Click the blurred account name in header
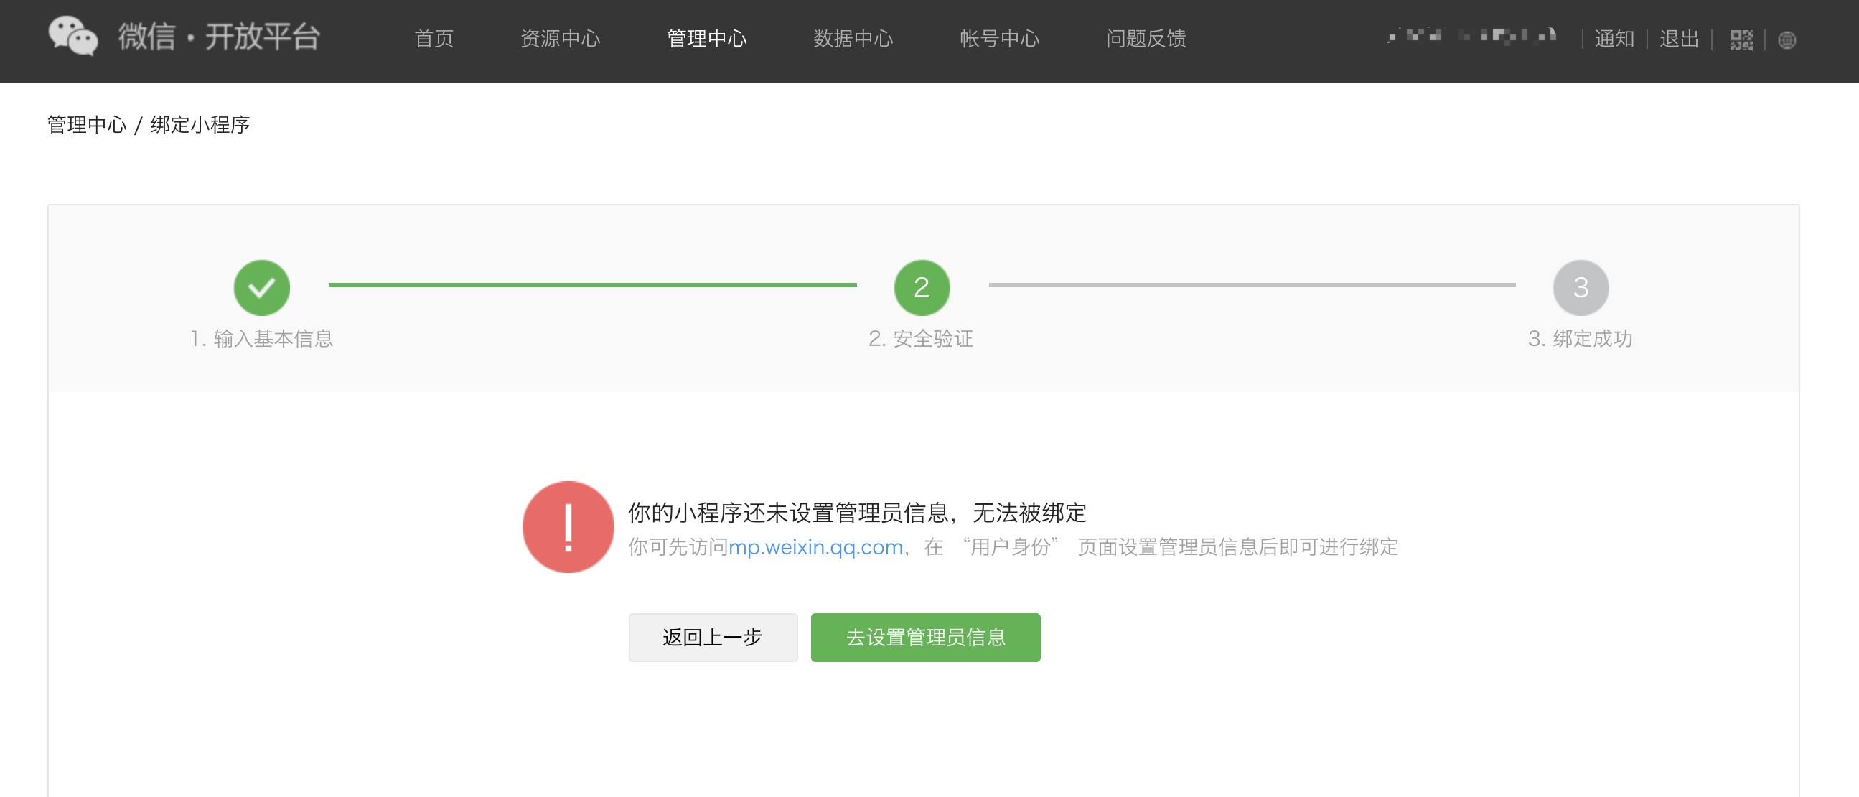Screen dimensions: 1859x797 pos(1471,36)
